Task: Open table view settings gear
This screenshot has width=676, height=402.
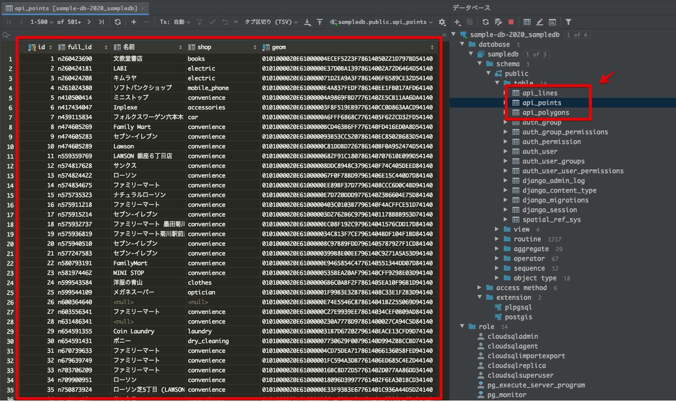Action: tap(442, 22)
